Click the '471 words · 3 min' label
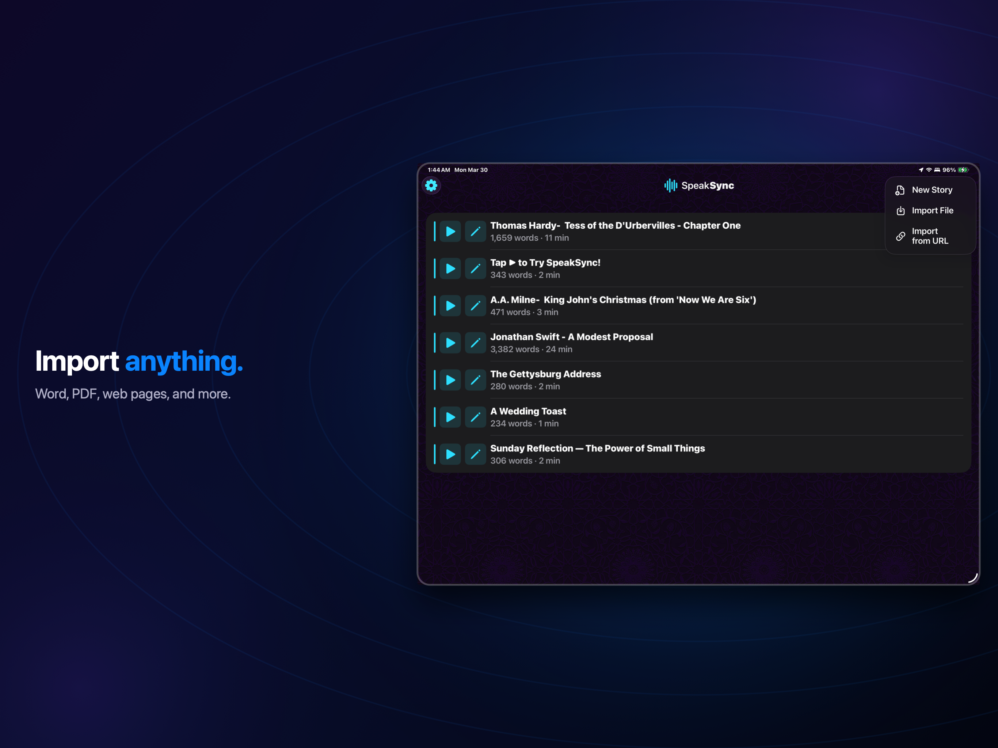 [x=524, y=312]
